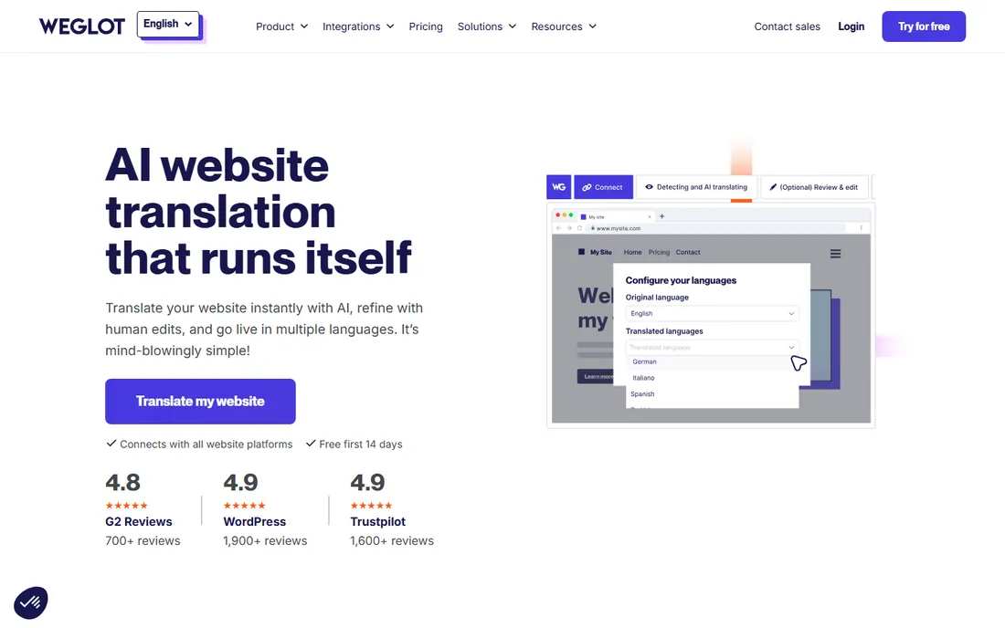The image size is (1005, 628).
Task: Open the Pricing page
Action: 426,26
